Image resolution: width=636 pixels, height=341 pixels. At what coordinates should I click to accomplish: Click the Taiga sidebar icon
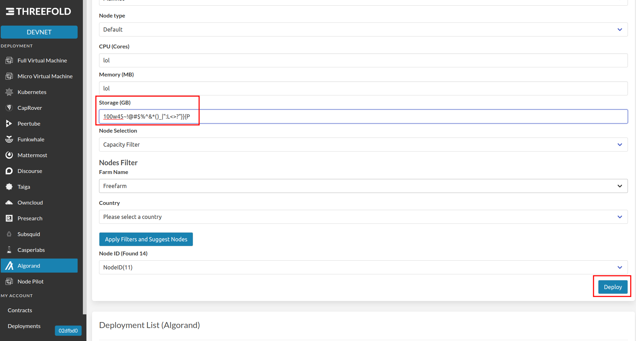[9, 187]
